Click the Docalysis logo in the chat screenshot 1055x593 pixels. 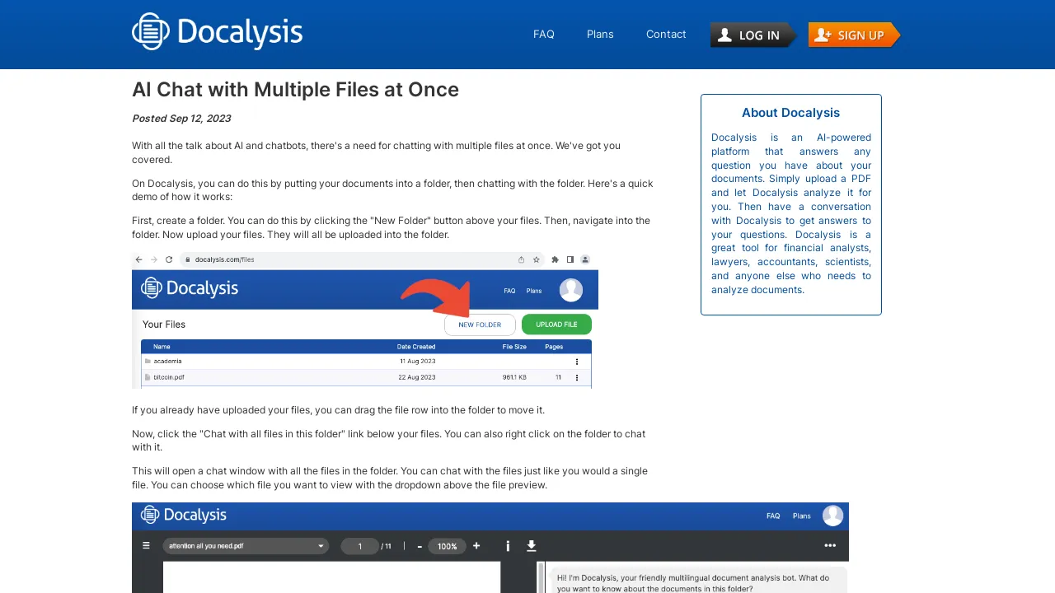coord(184,515)
